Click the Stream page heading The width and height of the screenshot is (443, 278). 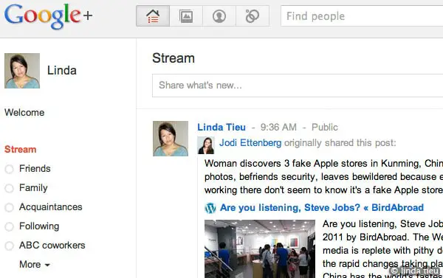174,58
